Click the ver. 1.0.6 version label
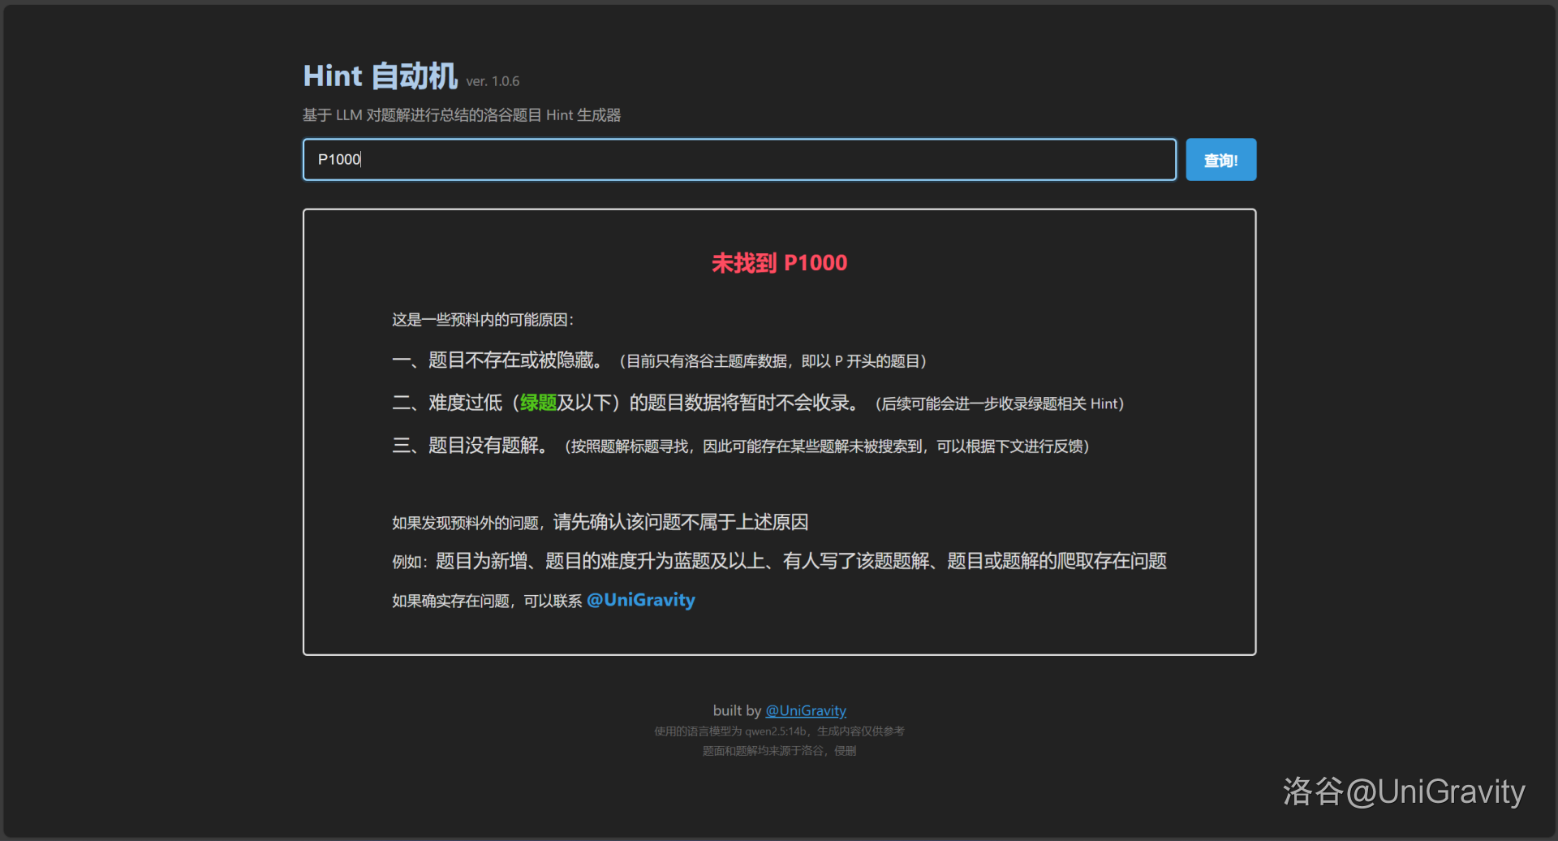Screen dimensions: 1558x841 coord(493,81)
